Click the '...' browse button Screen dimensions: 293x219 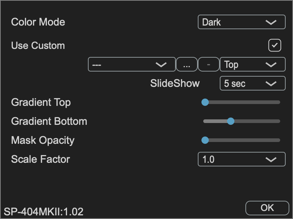tap(187, 65)
